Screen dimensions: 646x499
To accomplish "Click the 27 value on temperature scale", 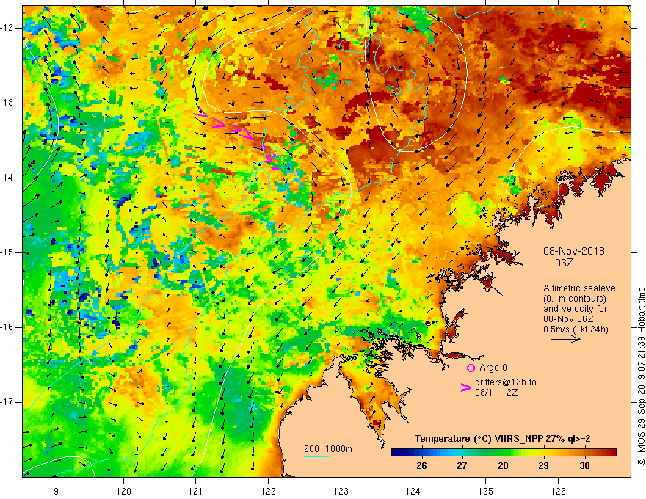I will [x=462, y=466].
